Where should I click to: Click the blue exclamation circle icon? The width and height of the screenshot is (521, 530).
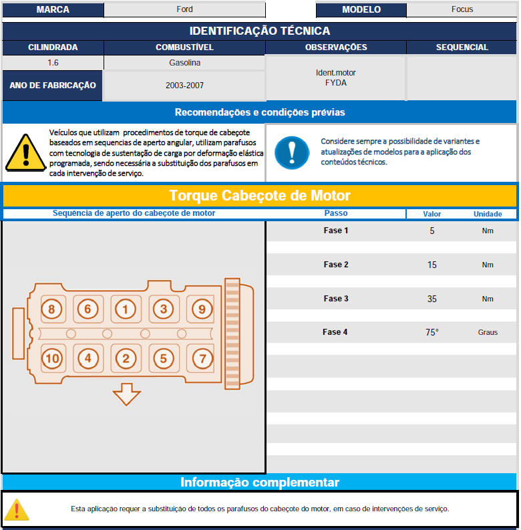coord(292,152)
